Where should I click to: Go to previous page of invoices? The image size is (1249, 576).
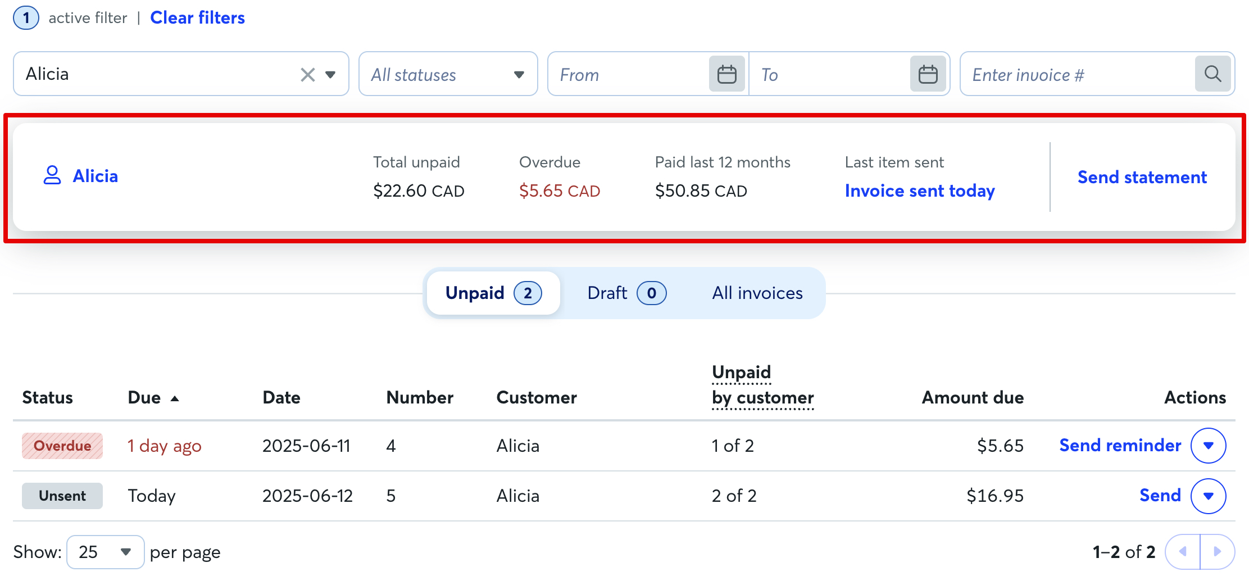click(1183, 552)
